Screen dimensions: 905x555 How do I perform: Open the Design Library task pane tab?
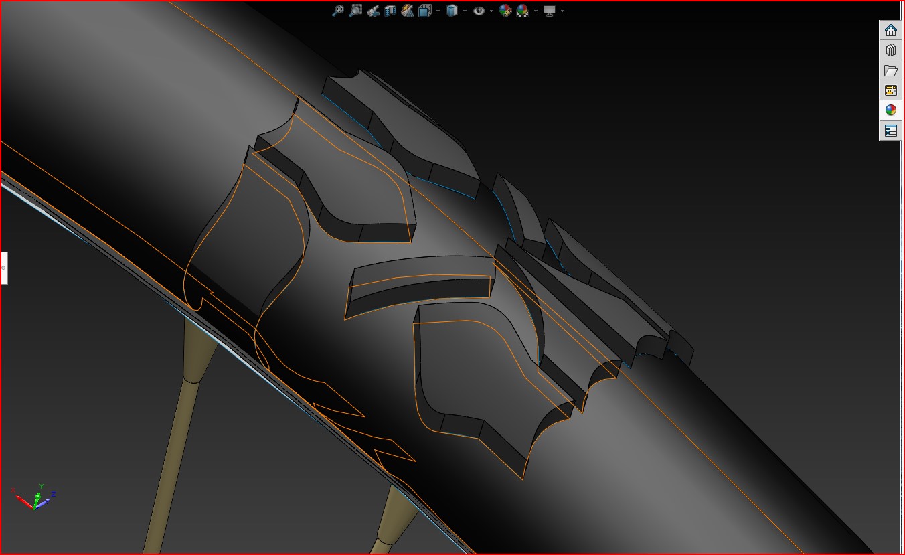click(890, 50)
